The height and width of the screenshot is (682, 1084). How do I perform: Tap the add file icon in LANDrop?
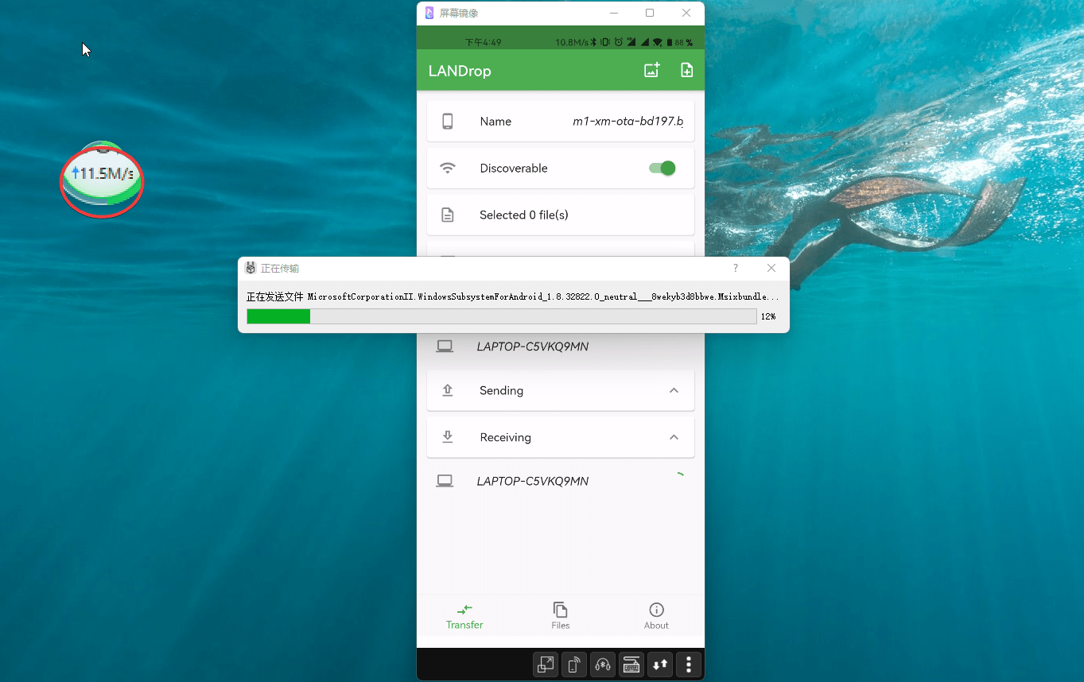(686, 70)
